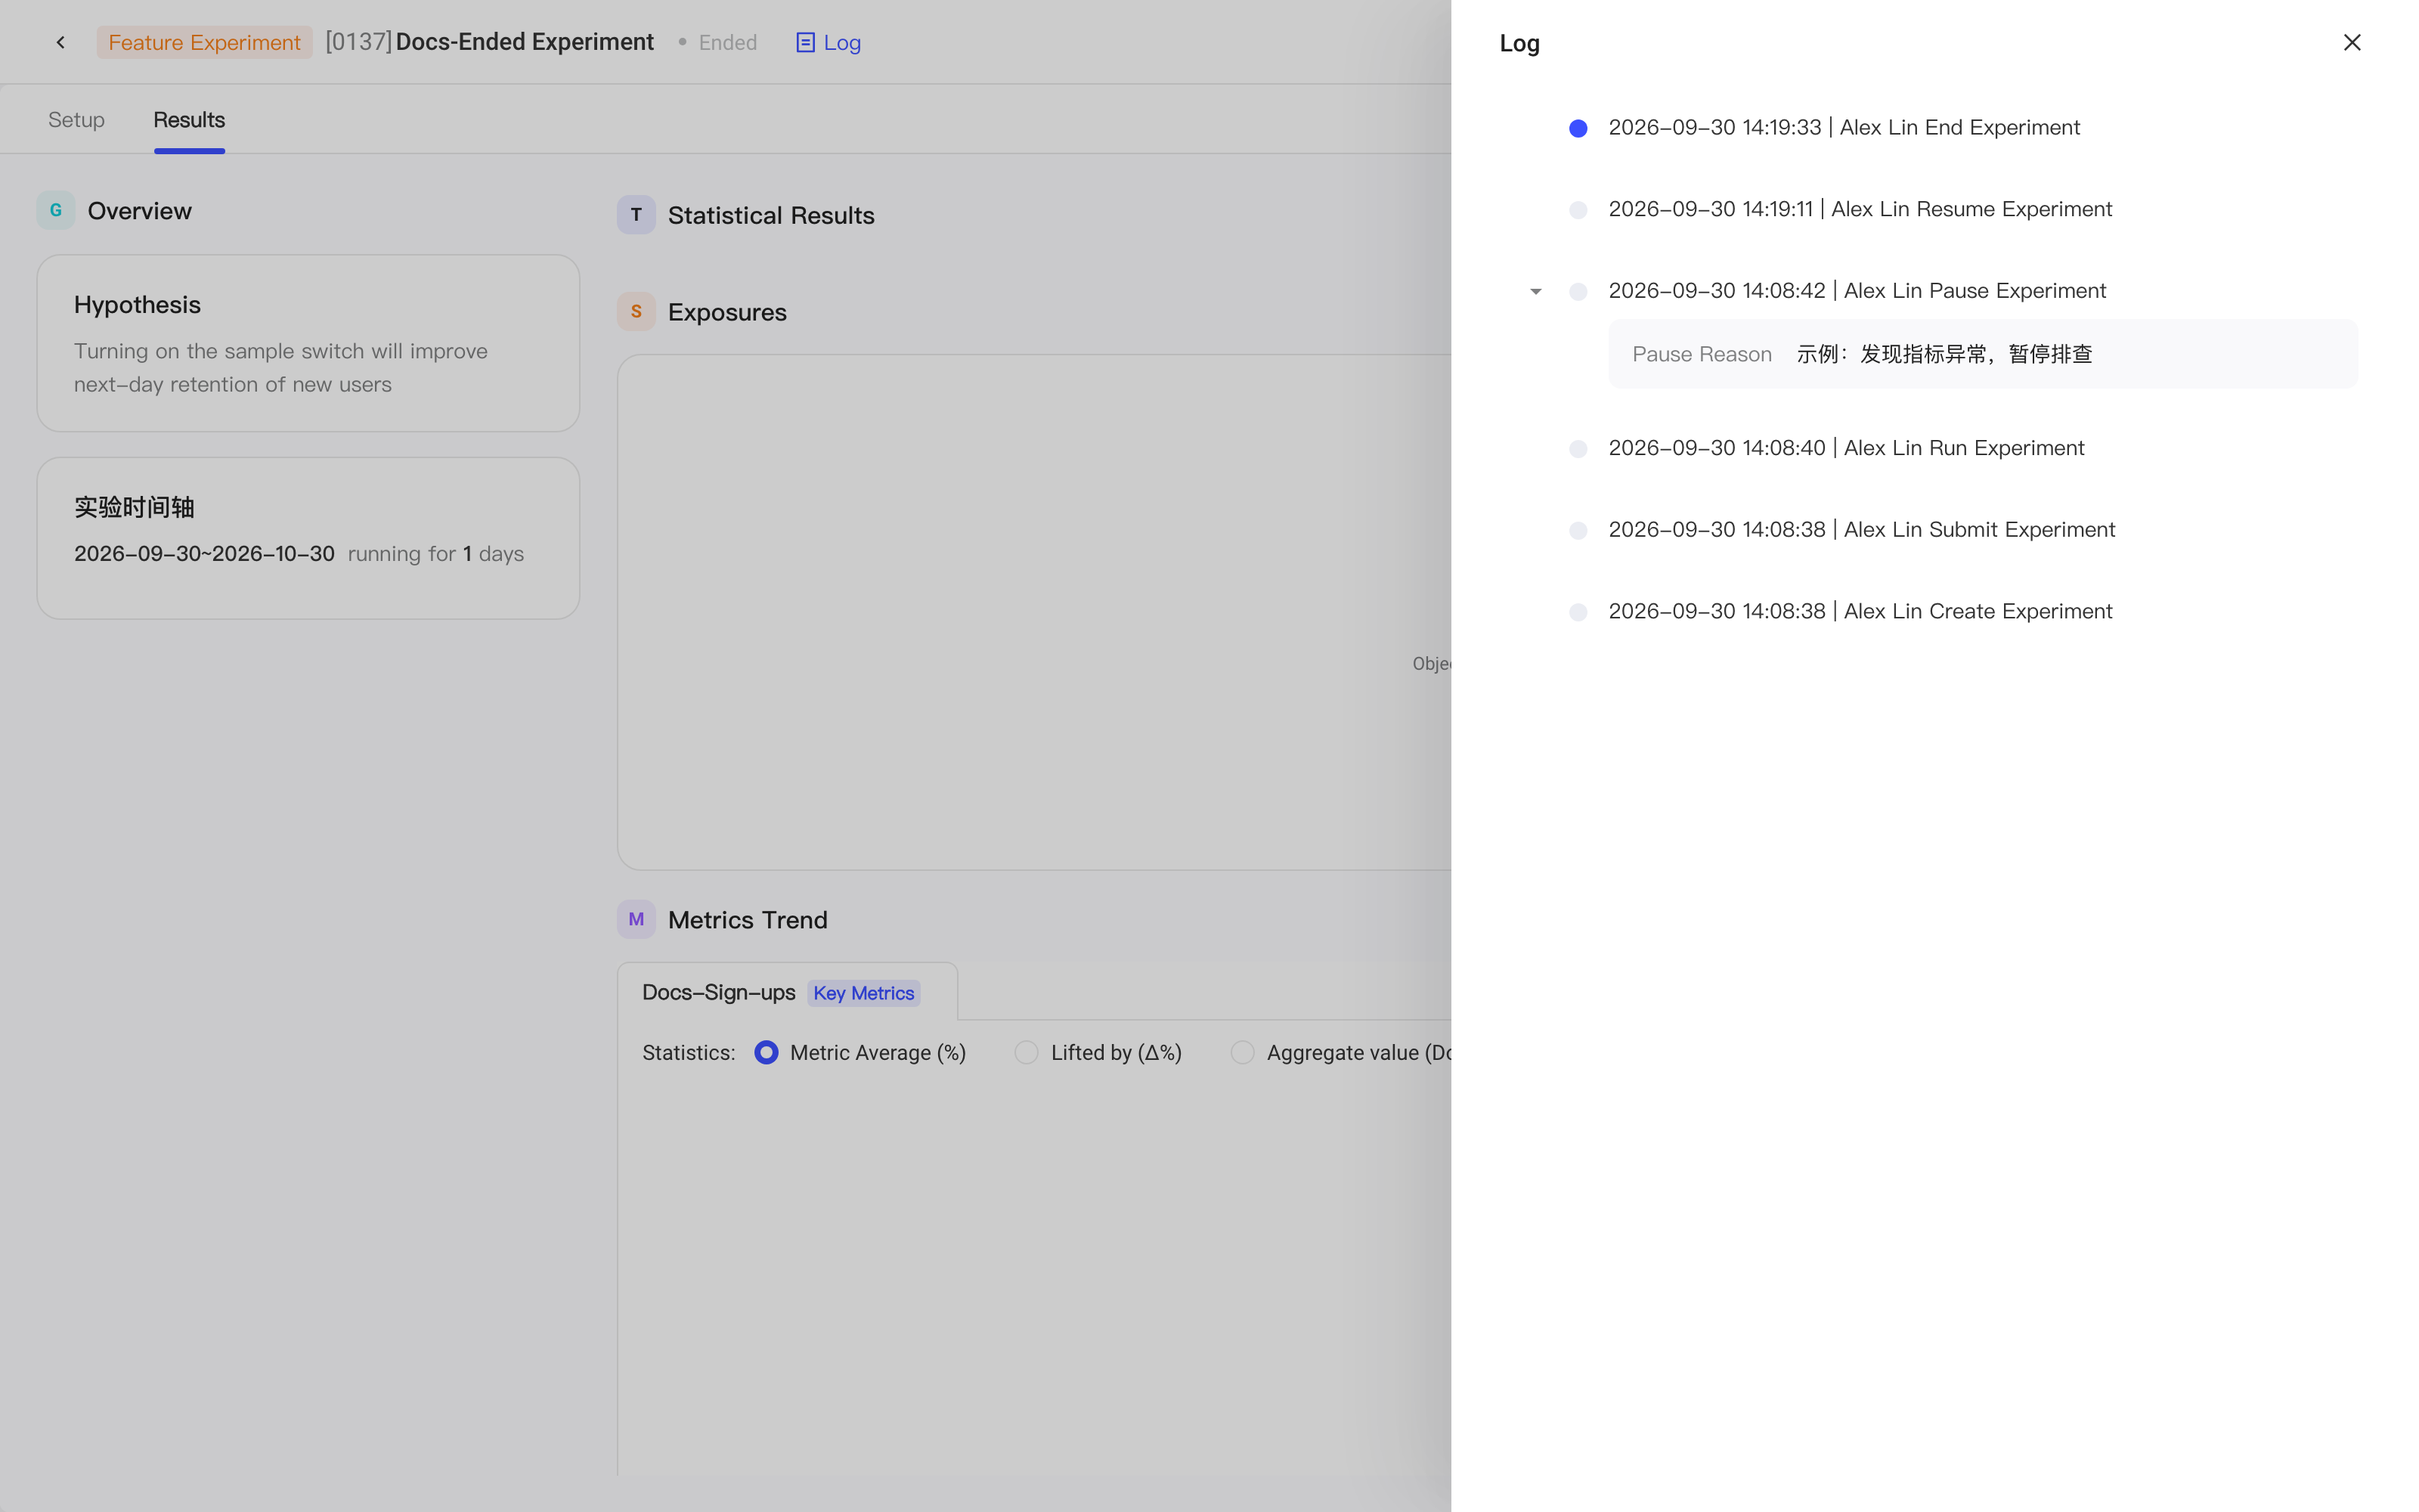Click the Docs-Ended Experiment title
This screenshot has width=2419, height=1512.
coord(525,42)
